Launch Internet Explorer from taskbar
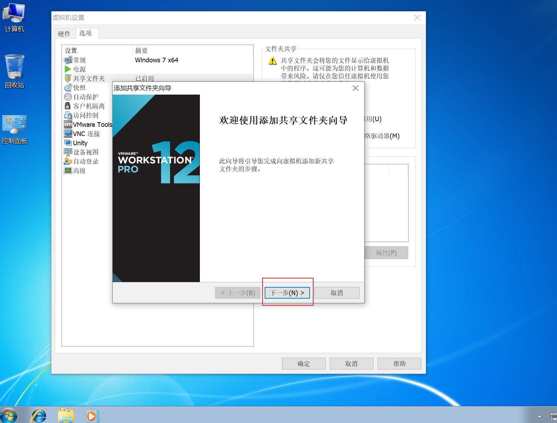This screenshot has height=423, width=557. coord(39,415)
